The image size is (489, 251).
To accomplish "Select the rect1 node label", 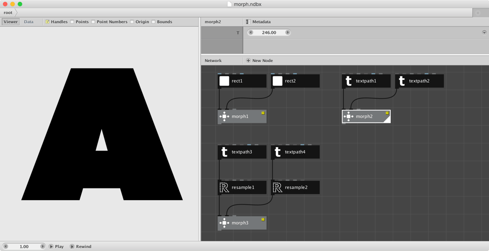I will click(237, 81).
